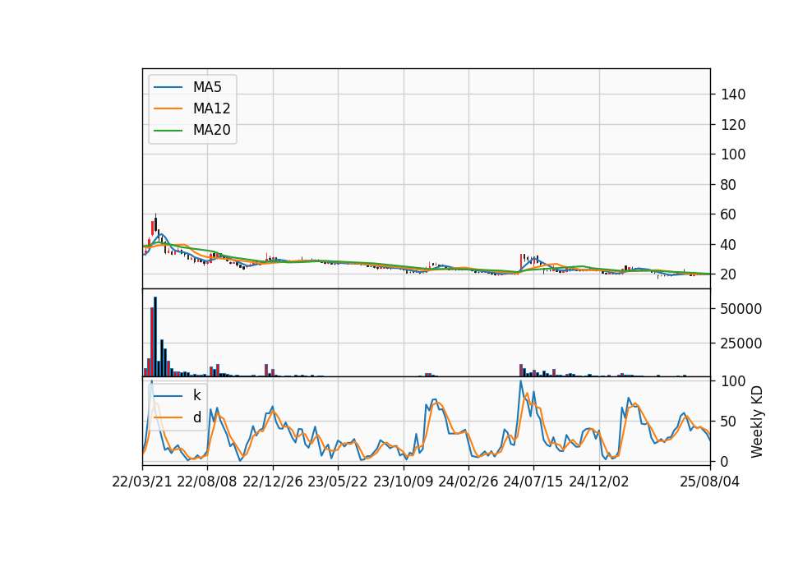The width and height of the screenshot is (789, 567).
Task: Click the KD axis value 0
Action: pos(725,461)
